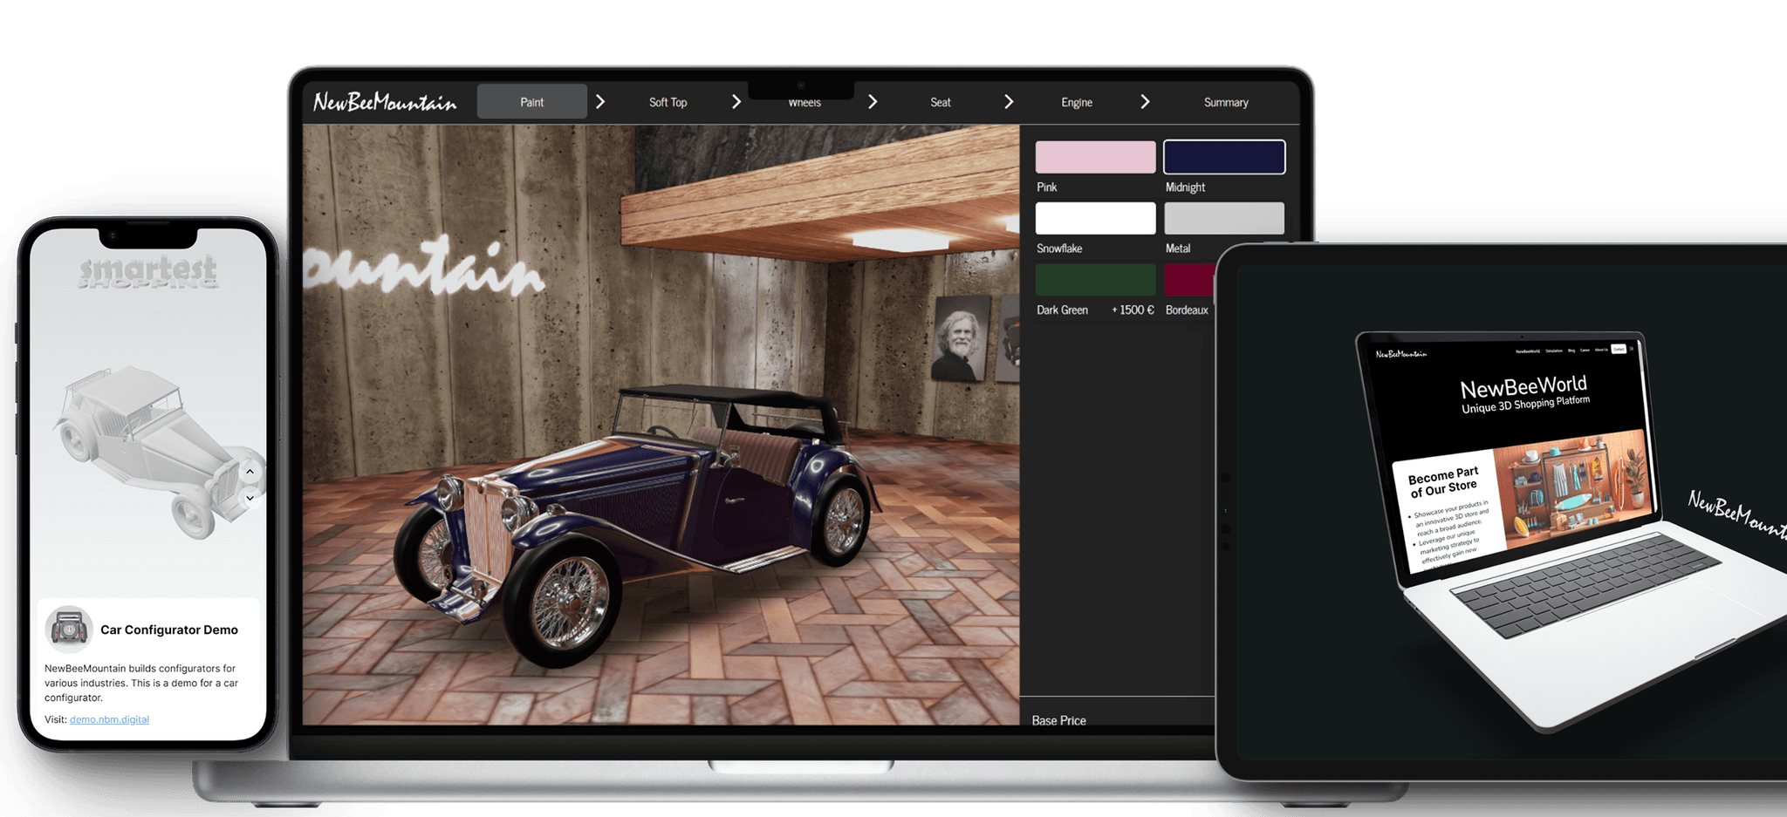Switch to the Soft Top step
Viewport: 1787px width, 817px height.
[x=668, y=102]
